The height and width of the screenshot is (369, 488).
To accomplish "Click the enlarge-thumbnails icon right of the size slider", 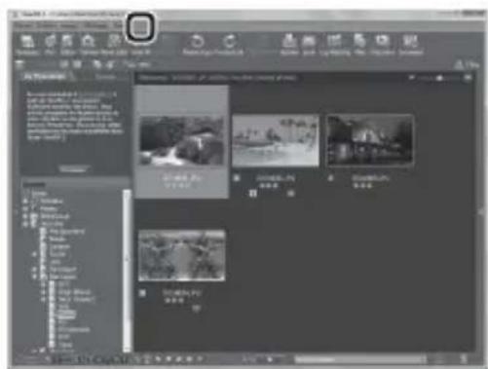I will (468, 78).
